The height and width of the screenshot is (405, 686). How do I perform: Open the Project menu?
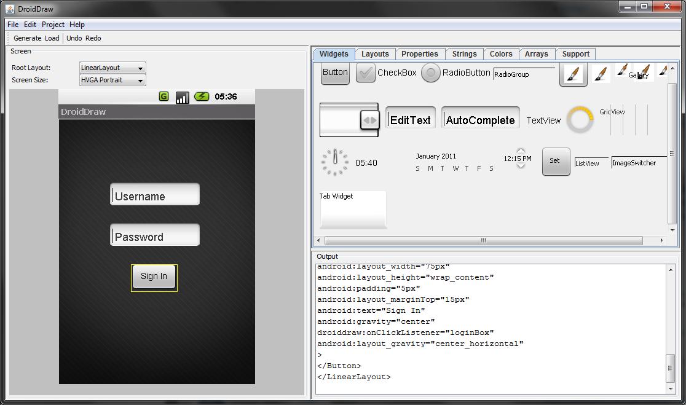[x=53, y=25]
